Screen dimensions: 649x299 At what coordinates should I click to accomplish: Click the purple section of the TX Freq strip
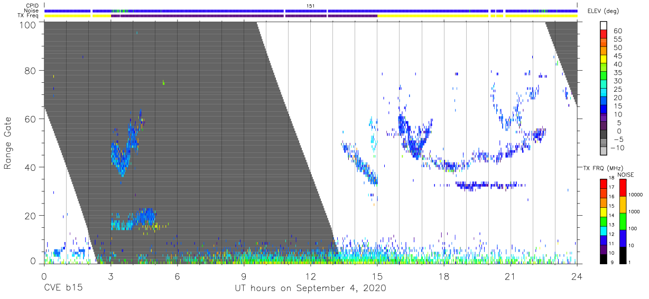click(x=244, y=16)
